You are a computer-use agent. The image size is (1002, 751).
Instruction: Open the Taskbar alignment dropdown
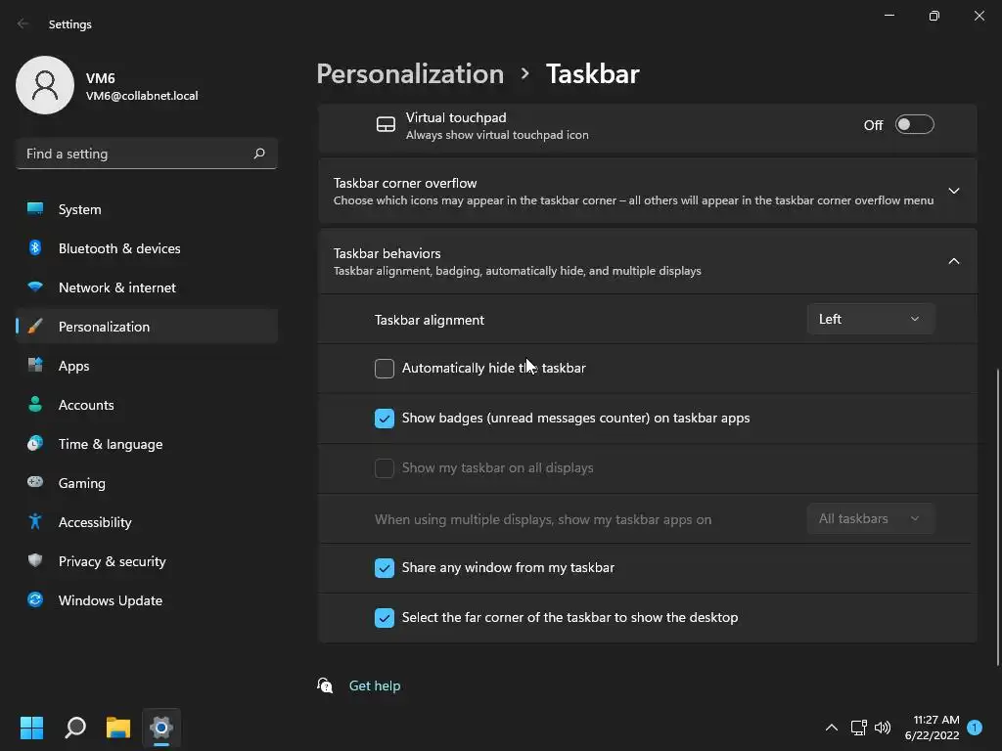(x=870, y=319)
